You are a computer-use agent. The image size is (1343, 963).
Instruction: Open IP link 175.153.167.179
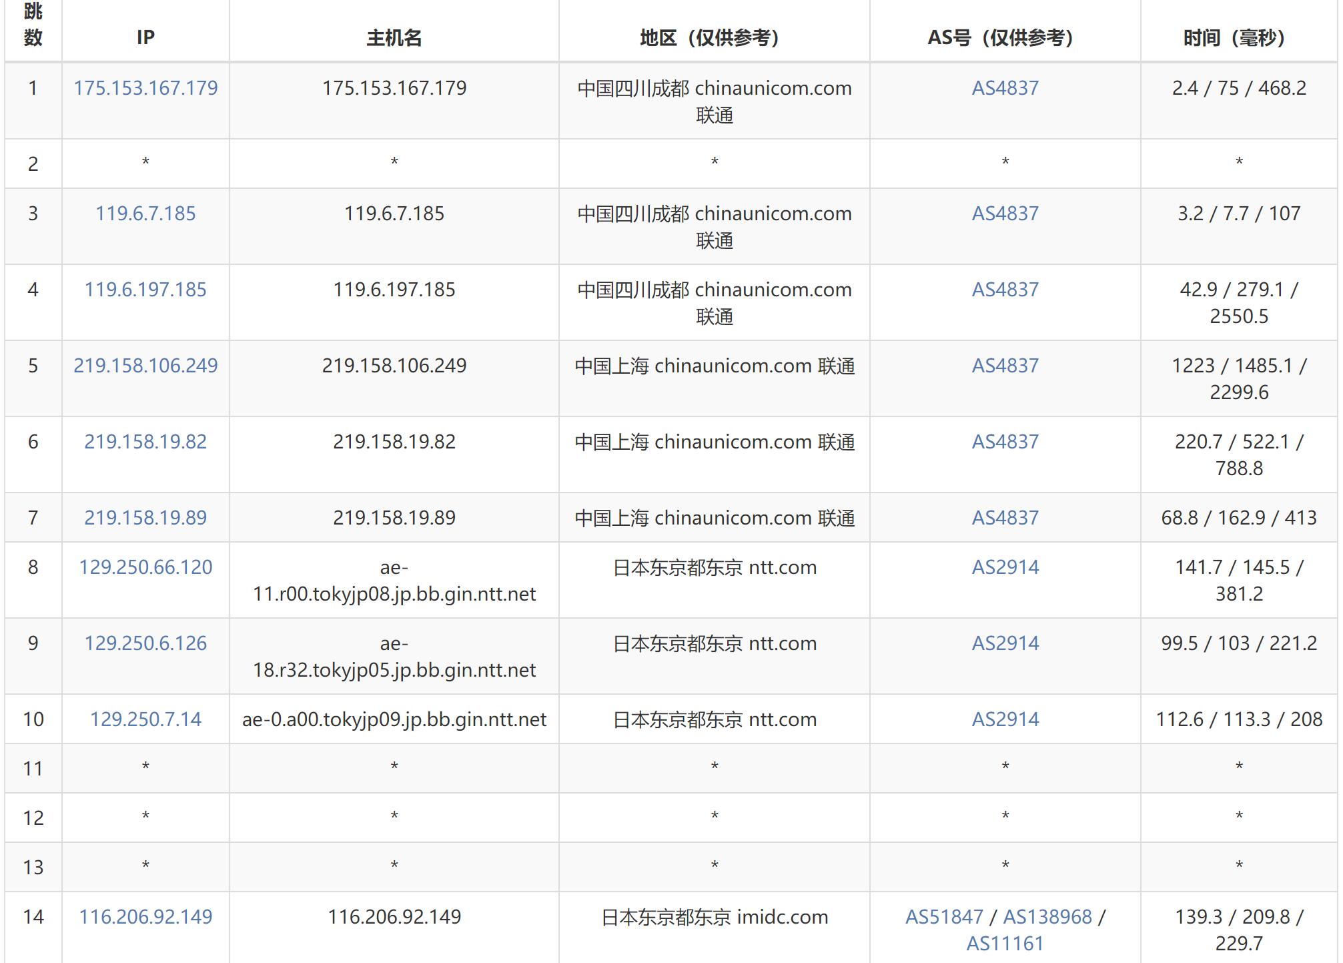tap(145, 88)
